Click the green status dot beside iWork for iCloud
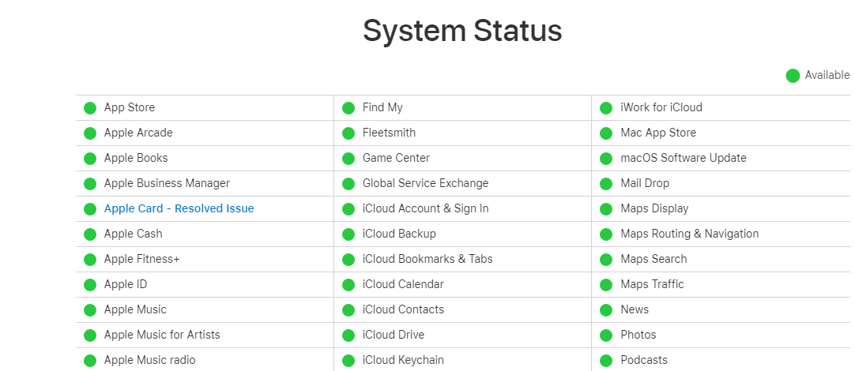855x371 pixels. pyautogui.click(x=606, y=108)
